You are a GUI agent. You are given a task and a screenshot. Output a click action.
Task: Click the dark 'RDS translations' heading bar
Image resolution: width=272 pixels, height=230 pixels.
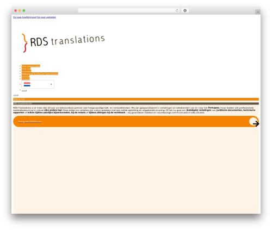[x=136, y=103]
